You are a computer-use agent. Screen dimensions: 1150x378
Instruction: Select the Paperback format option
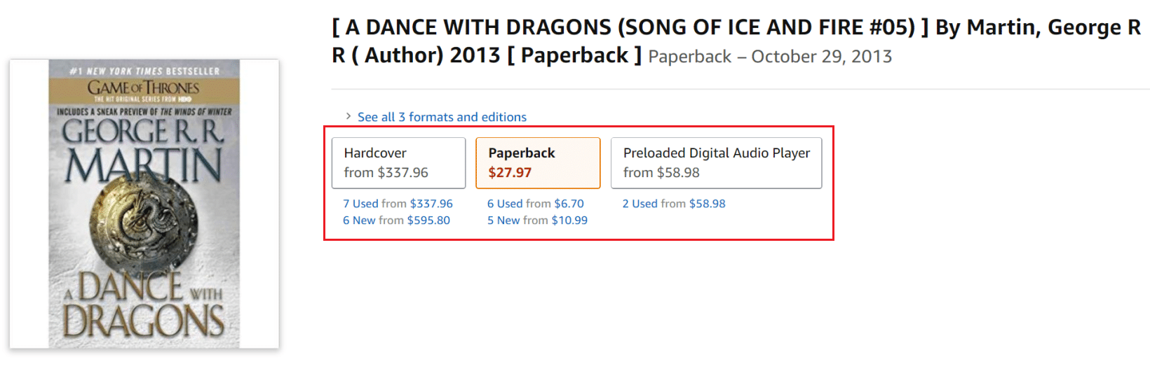point(538,162)
